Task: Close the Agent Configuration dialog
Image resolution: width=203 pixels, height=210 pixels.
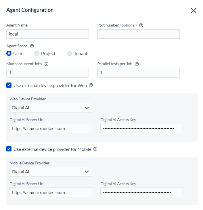Action: coord(194,10)
